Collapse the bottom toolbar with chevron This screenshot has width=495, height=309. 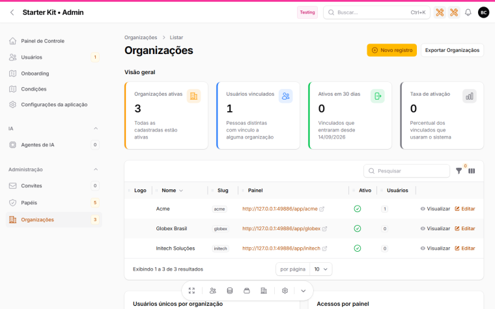tap(304, 291)
